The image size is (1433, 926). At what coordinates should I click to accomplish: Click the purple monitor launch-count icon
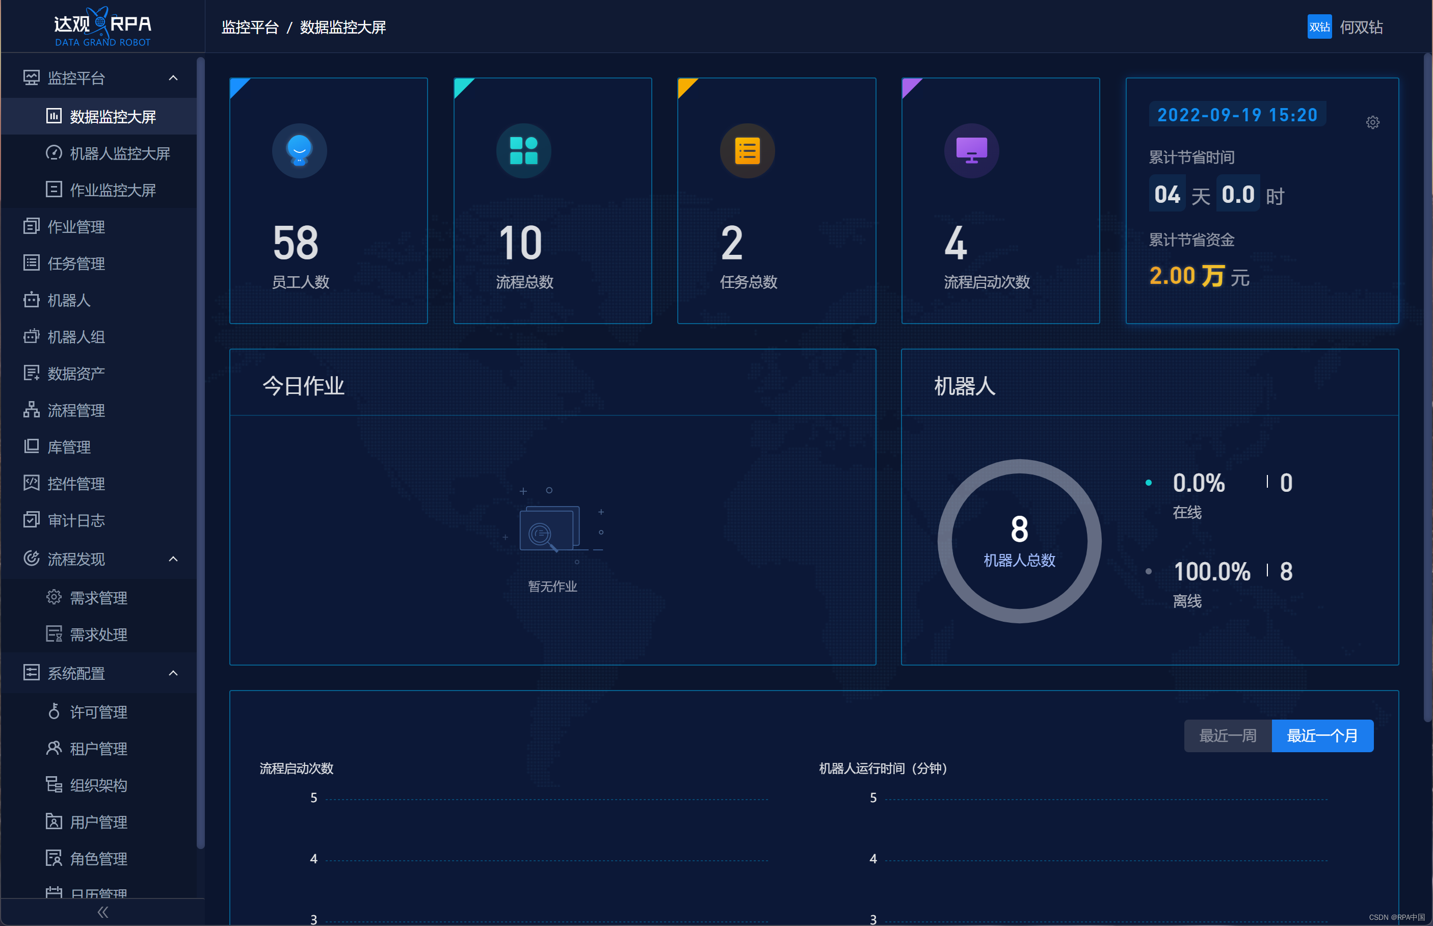click(x=971, y=150)
